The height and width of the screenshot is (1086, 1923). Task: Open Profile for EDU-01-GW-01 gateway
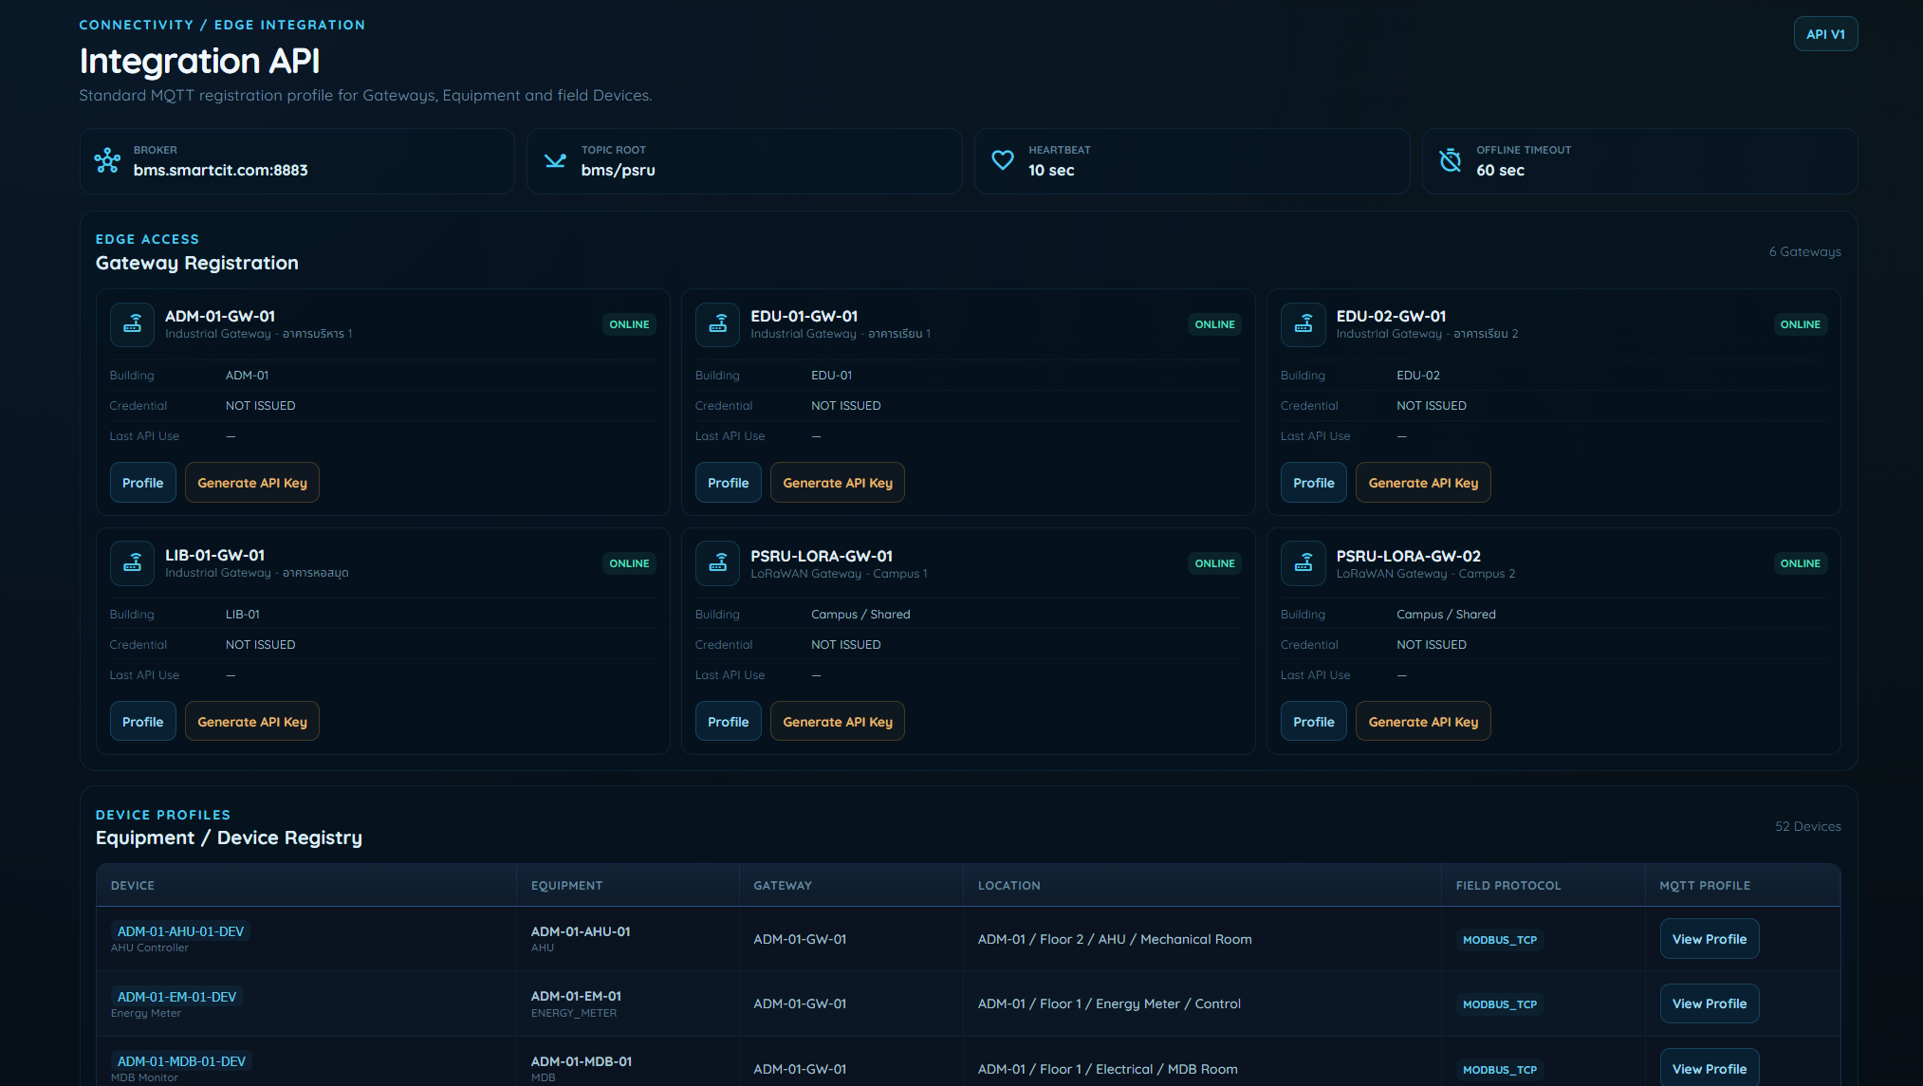pyautogui.click(x=729, y=483)
